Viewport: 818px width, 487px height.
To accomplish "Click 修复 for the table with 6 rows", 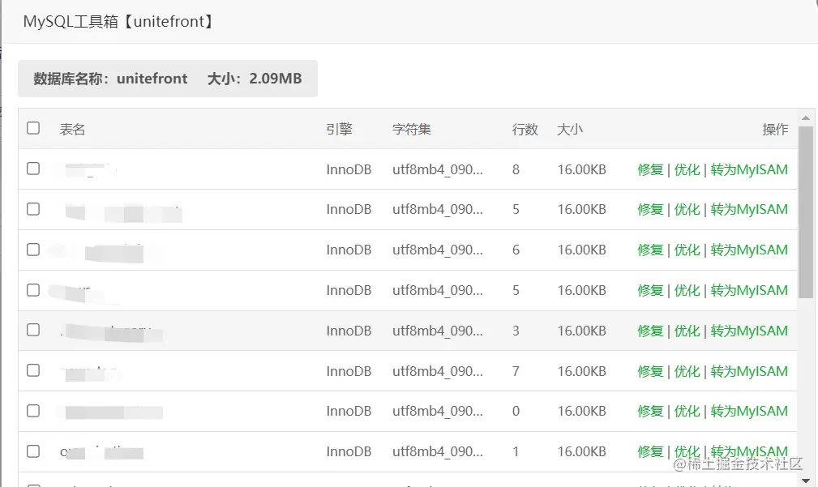I will coord(650,250).
